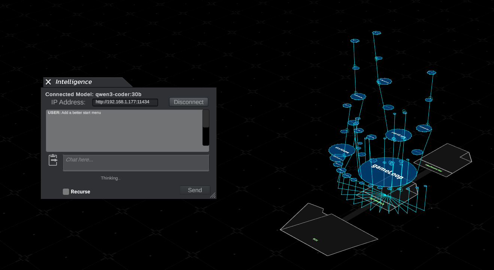Close the Intelligence panel with the X icon
The image size is (494, 270).
[48, 82]
